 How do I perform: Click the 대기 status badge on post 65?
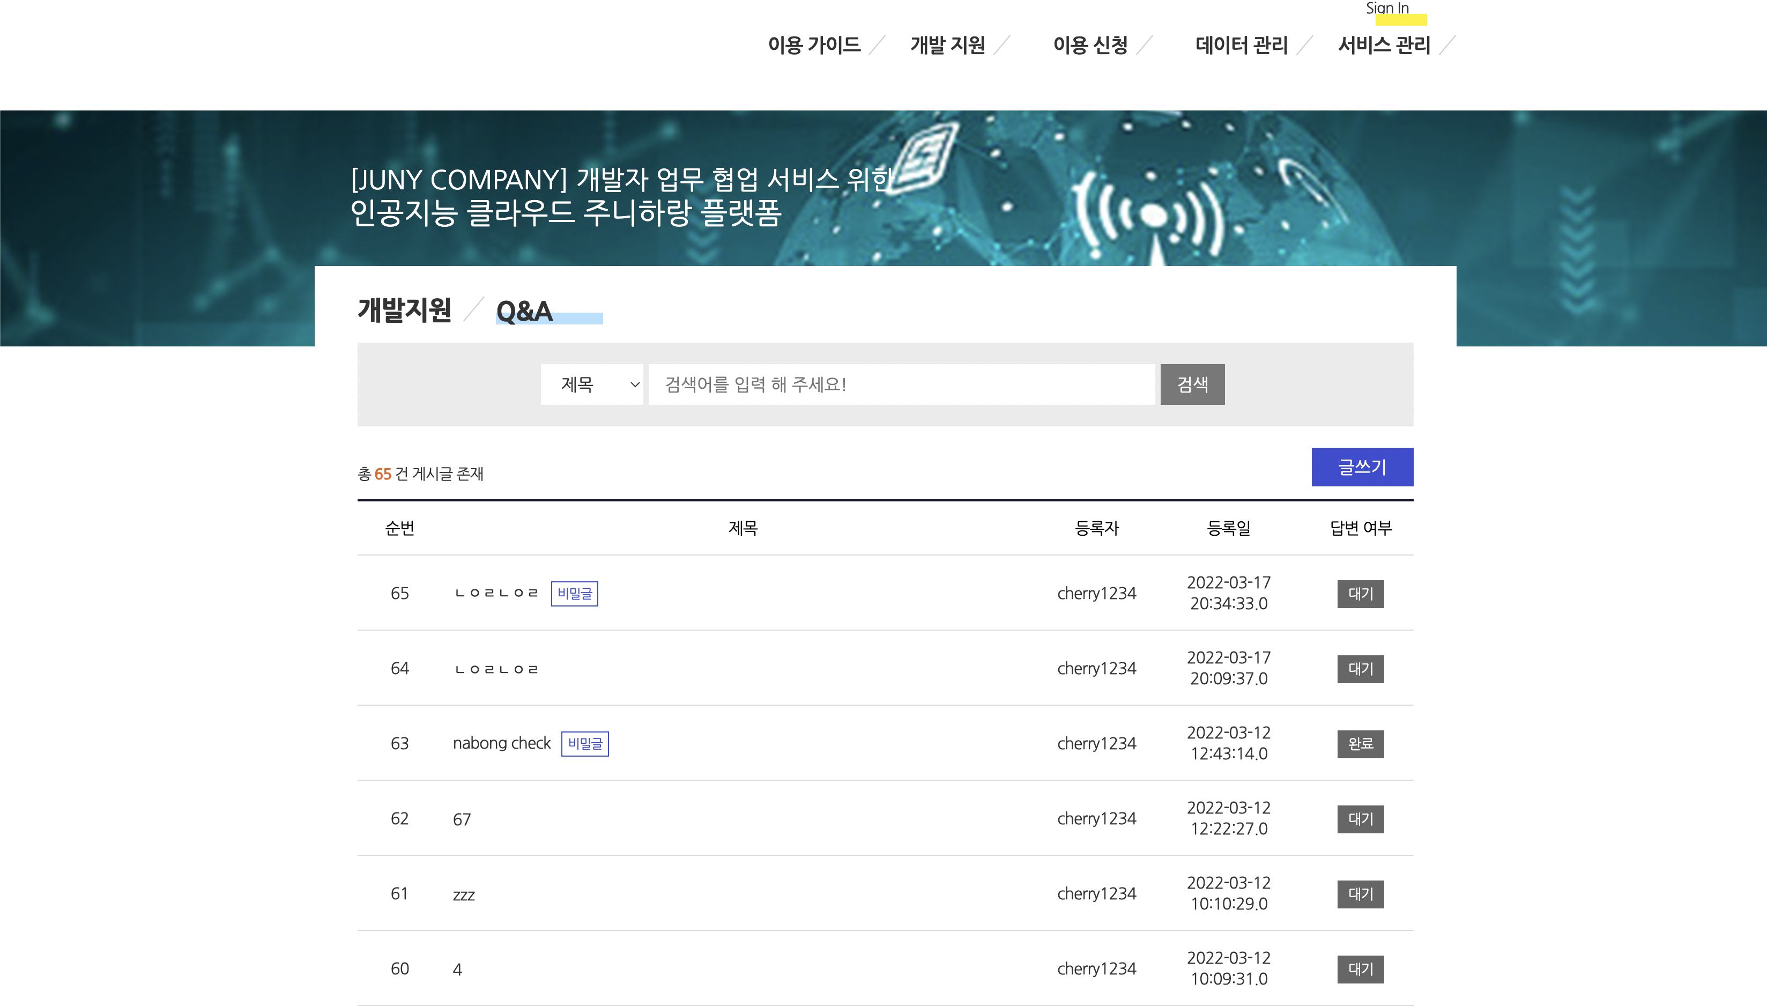1360,594
